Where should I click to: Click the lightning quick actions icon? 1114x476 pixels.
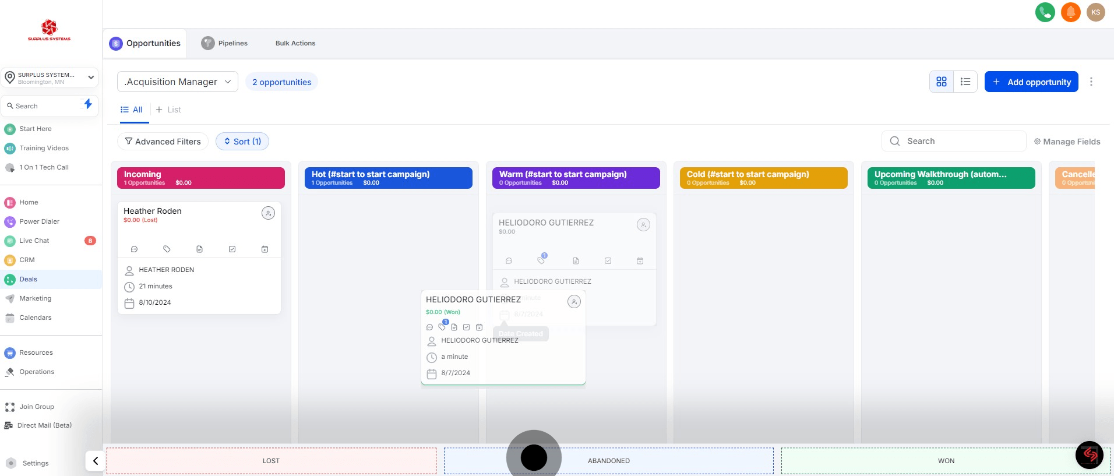(88, 104)
